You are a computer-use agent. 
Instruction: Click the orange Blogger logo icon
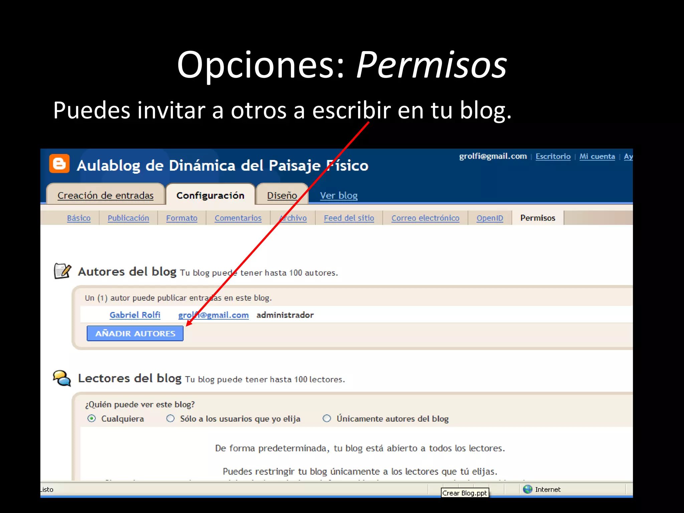click(59, 164)
